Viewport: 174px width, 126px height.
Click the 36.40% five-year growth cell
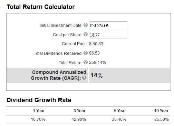point(119,119)
